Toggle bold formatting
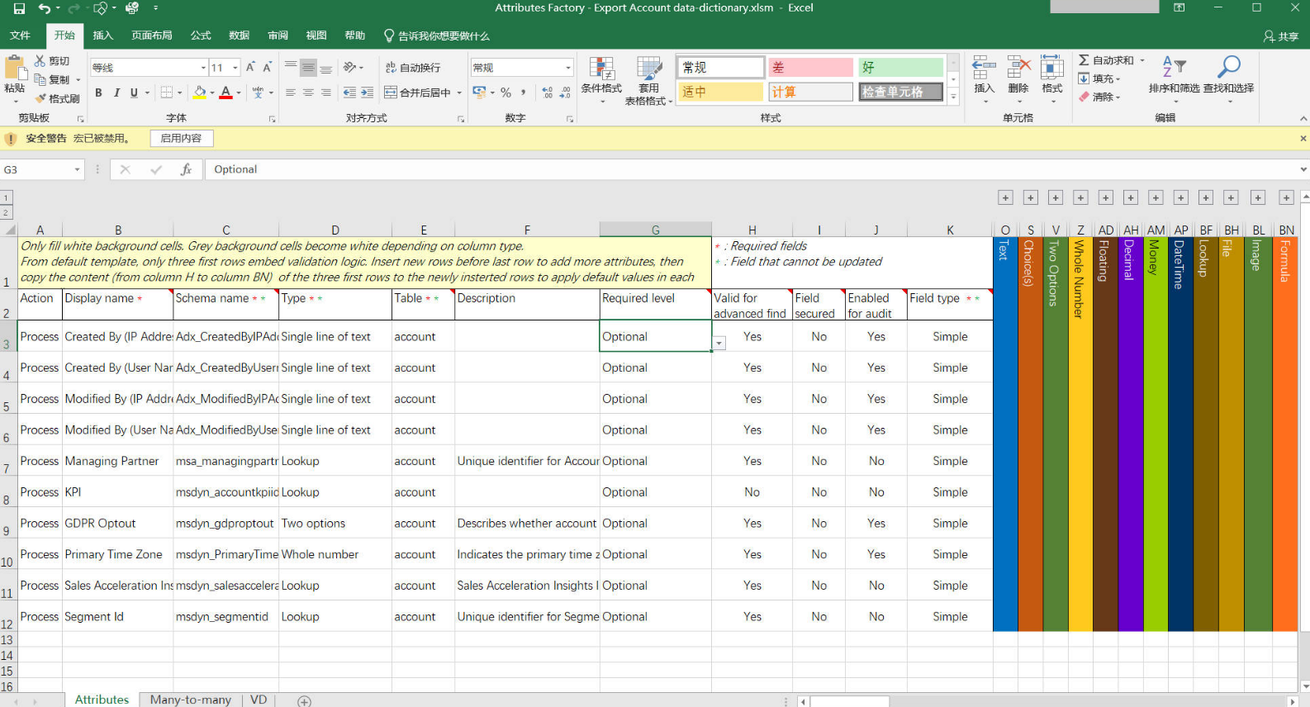 pos(98,93)
